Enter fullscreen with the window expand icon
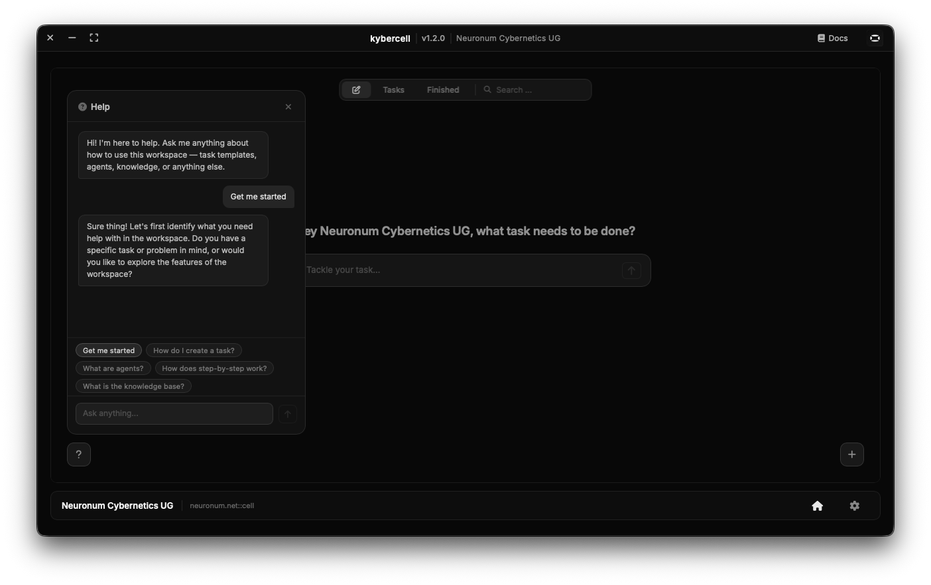The image size is (931, 585). [94, 38]
